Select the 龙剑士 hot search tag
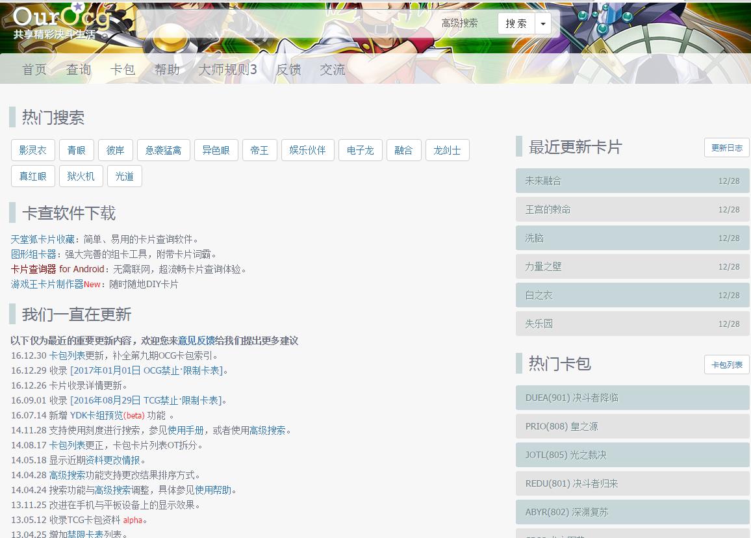 448,151
